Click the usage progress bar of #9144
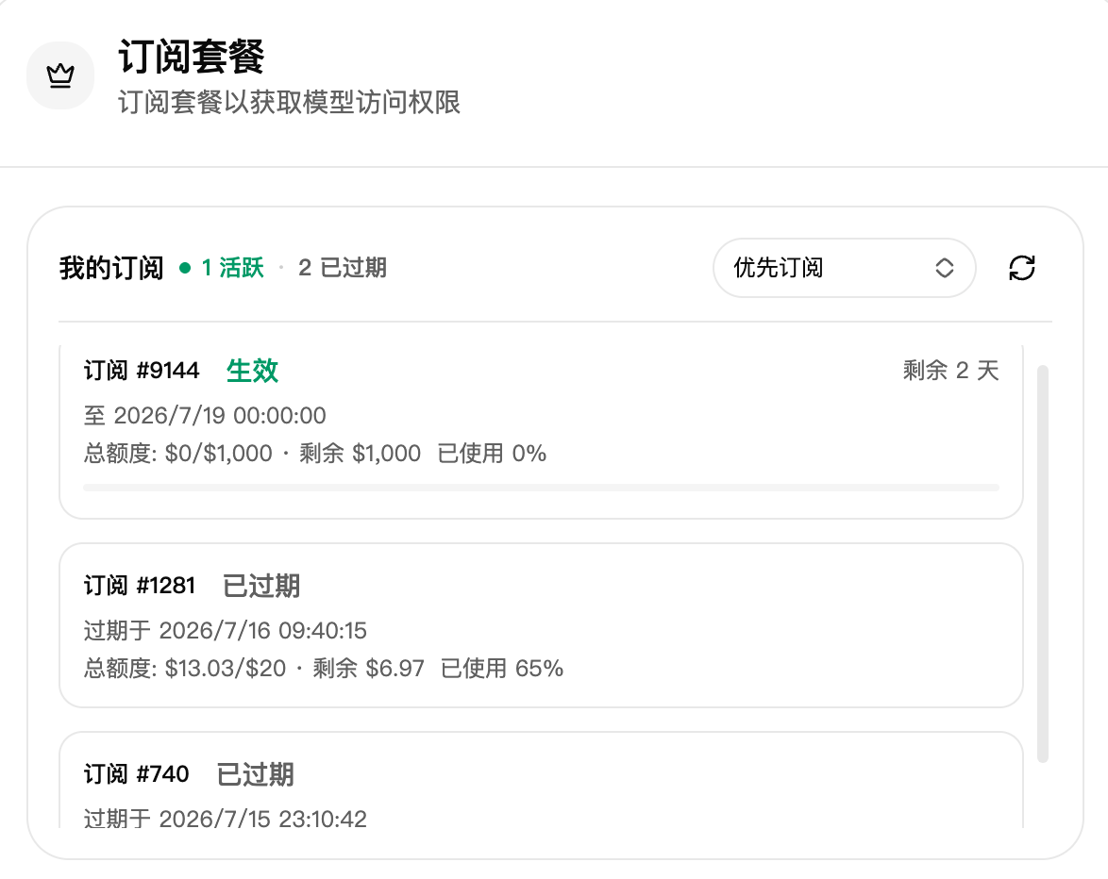This screenshot has width=1108, height=879. tap(542, 488)
